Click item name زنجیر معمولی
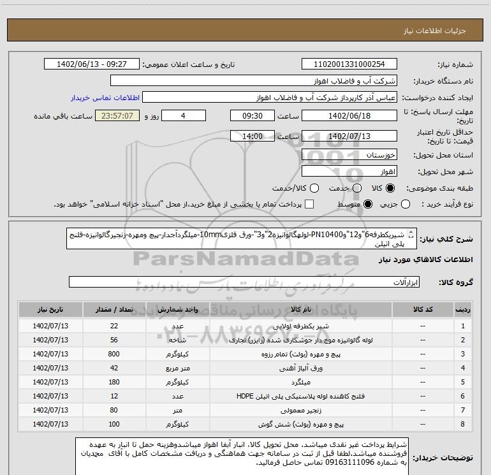 click(300, 410)
